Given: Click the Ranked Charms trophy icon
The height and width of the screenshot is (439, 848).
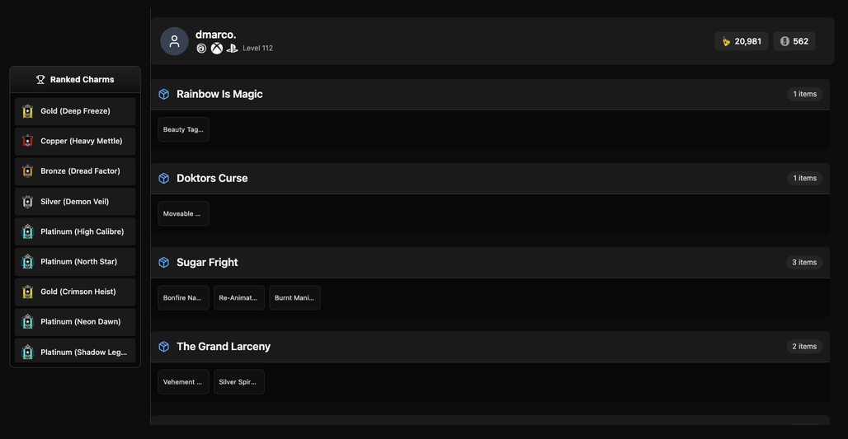Looking at the screenshot, I should point(40,79).
